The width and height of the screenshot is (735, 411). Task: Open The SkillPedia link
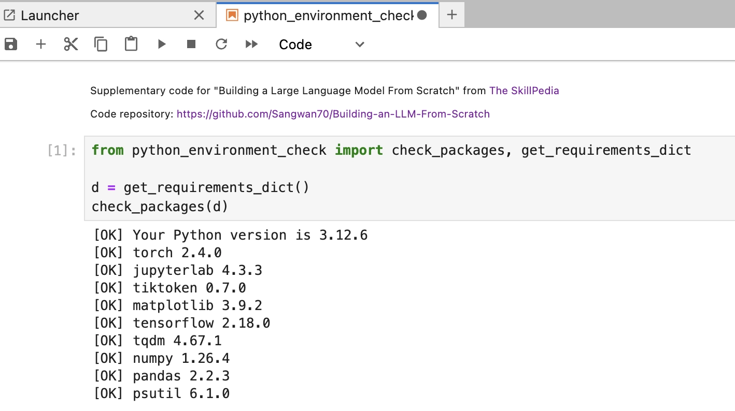(x=524, y=91)
